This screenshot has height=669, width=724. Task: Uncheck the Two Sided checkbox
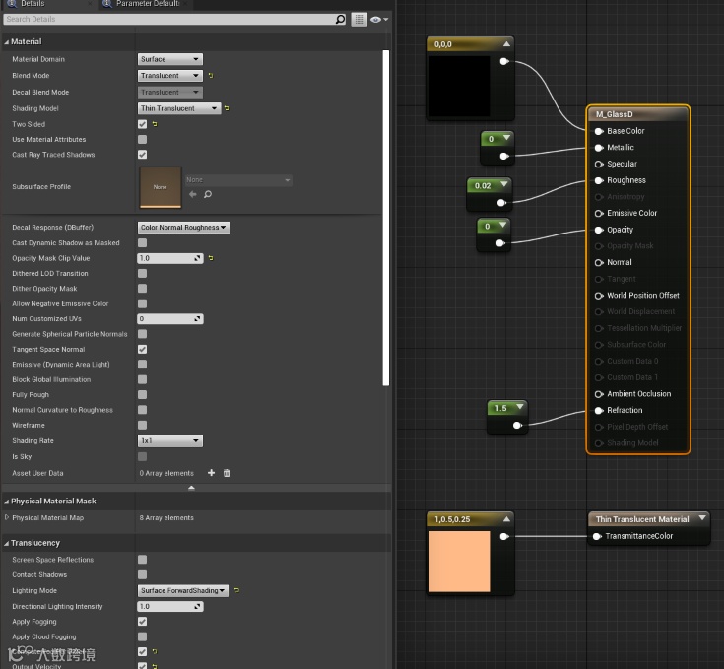pos(142,124)
